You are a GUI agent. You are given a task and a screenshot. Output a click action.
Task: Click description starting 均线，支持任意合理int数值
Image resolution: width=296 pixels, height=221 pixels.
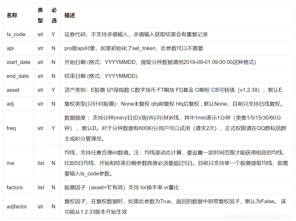(176, 163)
